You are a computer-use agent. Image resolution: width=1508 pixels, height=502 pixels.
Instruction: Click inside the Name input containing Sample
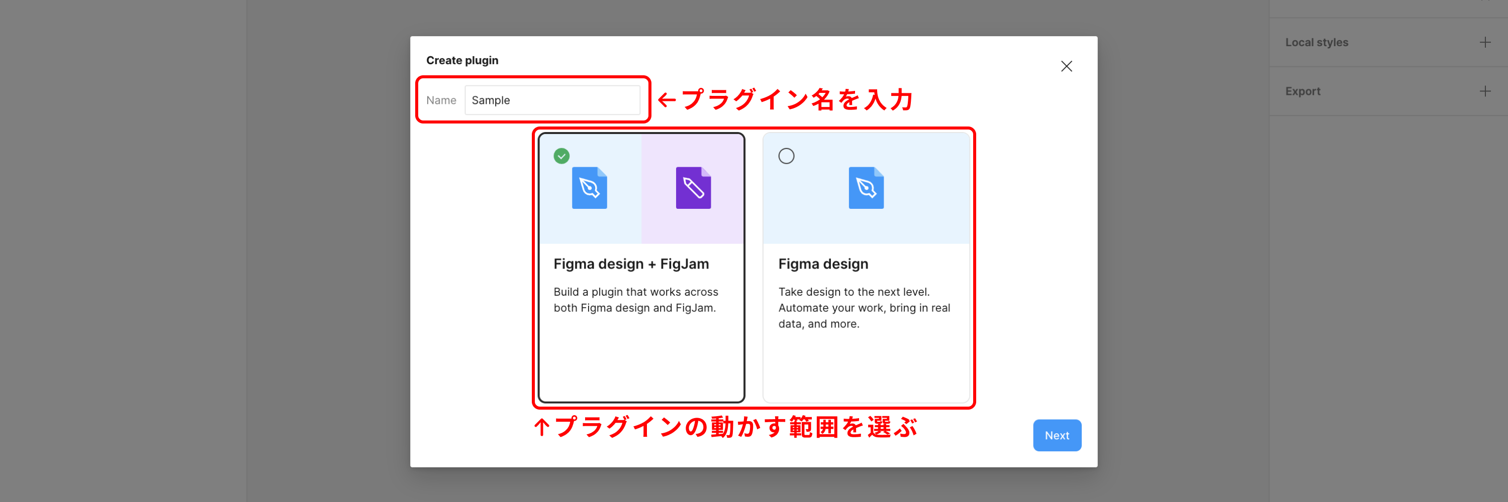[552, 100]
